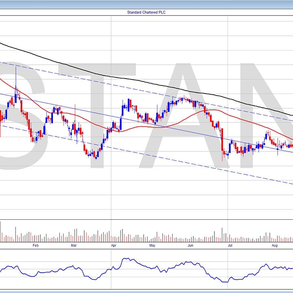Viewport: 293px width, 293px height.
Task: Select the large red drop candle in late June
Action: coord(223,144)
